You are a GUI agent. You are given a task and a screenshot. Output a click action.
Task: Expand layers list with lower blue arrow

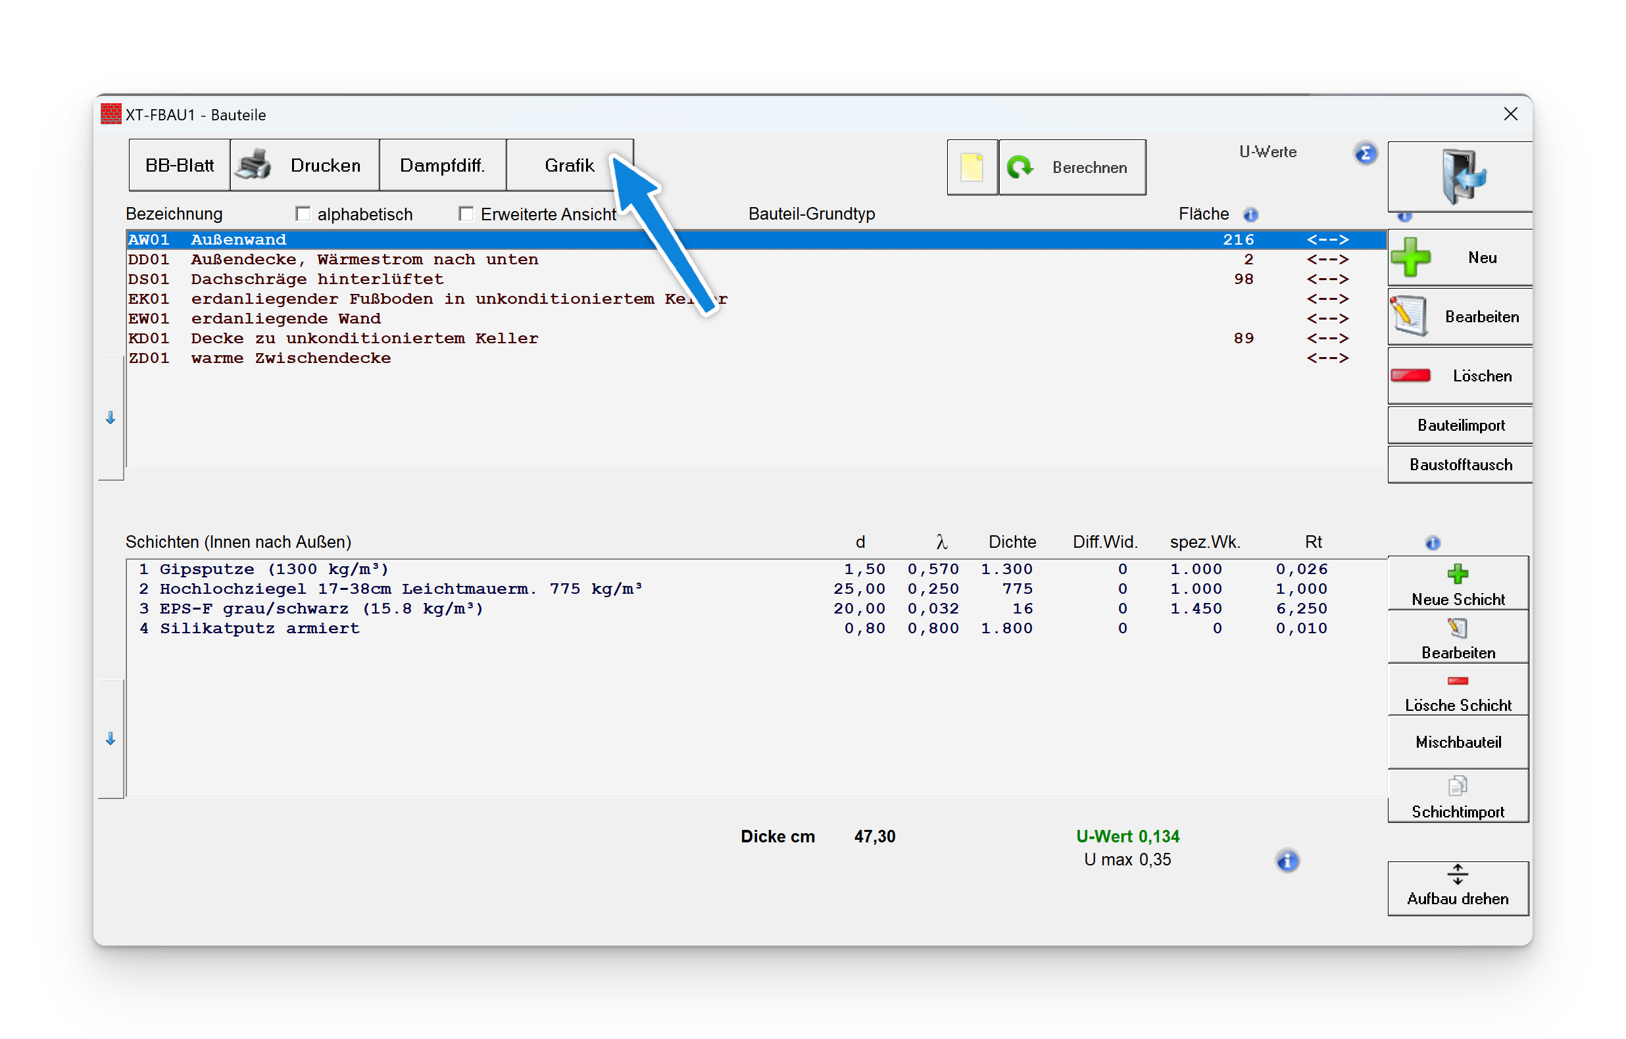111,739
